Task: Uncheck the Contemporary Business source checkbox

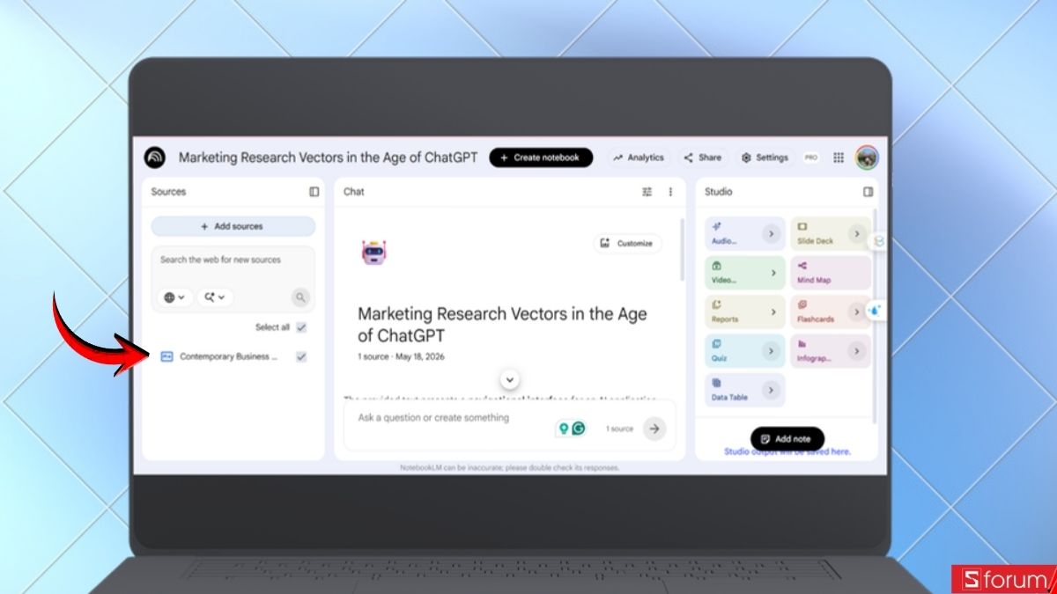Action: pyautogui.click(x=301, y=356)
